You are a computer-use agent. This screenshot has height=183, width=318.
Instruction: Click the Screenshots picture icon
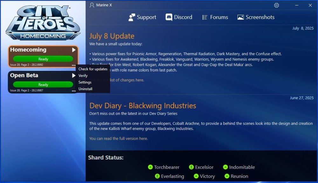240,17
